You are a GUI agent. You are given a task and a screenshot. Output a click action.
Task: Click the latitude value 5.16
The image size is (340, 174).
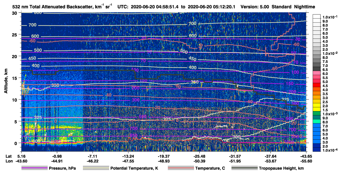(21, 156)
